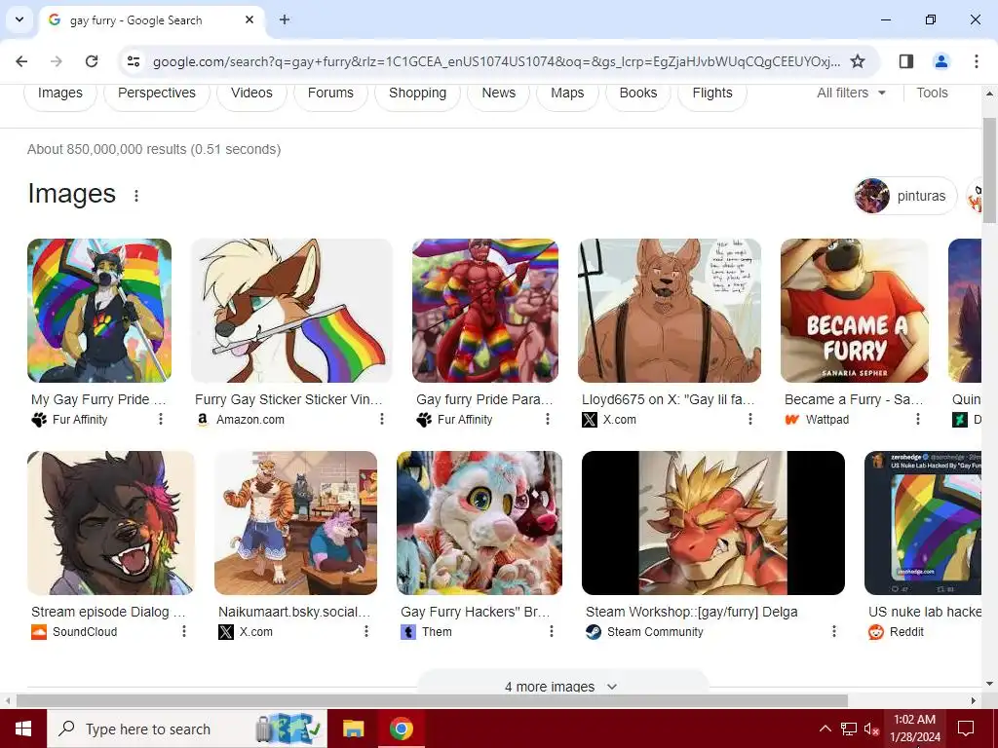Click the taskbar clock showing 1:02 AM
The image size is (998, 748).
pyautogui.click(x=914, y=729)
